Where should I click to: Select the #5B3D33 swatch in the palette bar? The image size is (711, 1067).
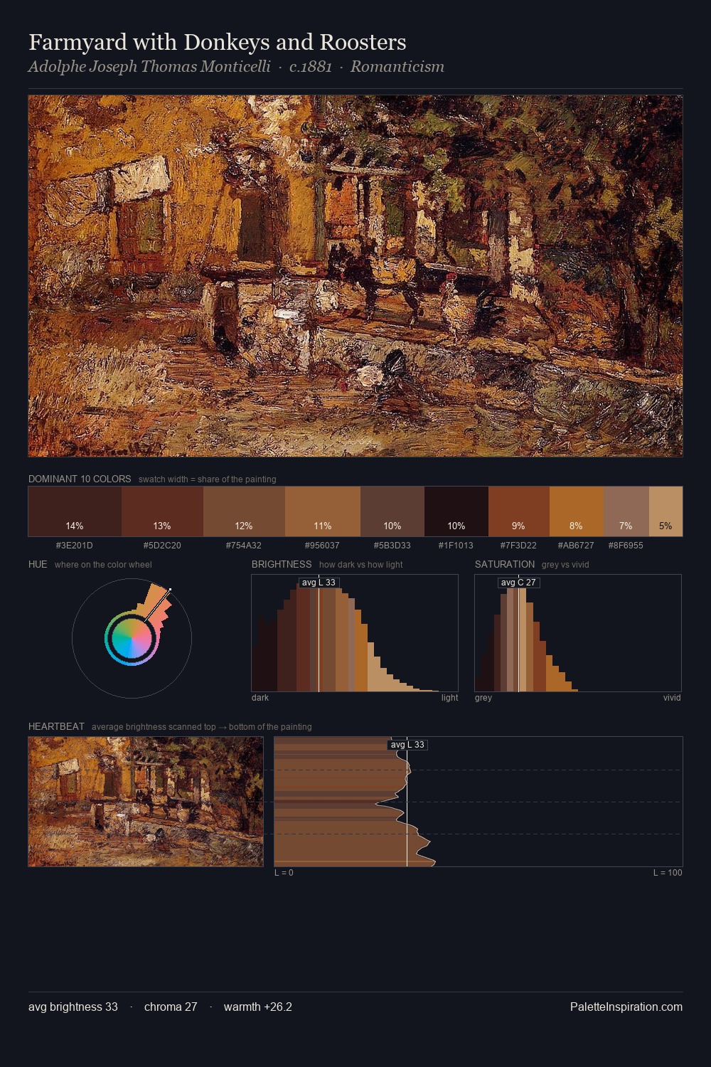[392, 511]
